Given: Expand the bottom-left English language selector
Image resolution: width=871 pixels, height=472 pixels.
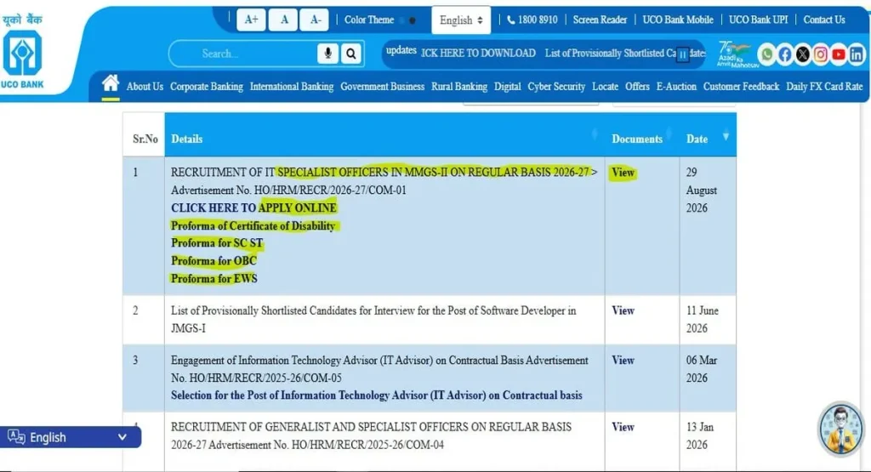Looking at the screenshot, I should 71,437.
